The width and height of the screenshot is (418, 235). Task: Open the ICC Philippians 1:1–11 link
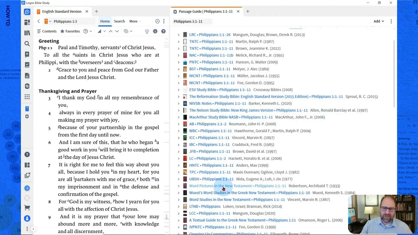tap(209, 138)
